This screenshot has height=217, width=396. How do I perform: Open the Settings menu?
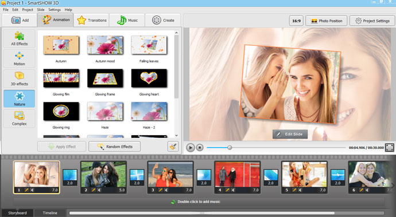point(55,10)
